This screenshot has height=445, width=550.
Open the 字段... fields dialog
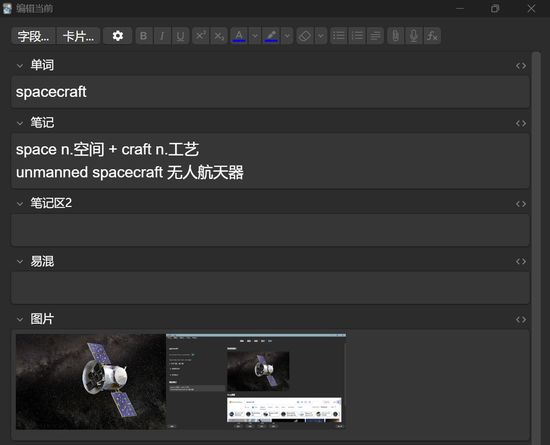tap(34, 36)
